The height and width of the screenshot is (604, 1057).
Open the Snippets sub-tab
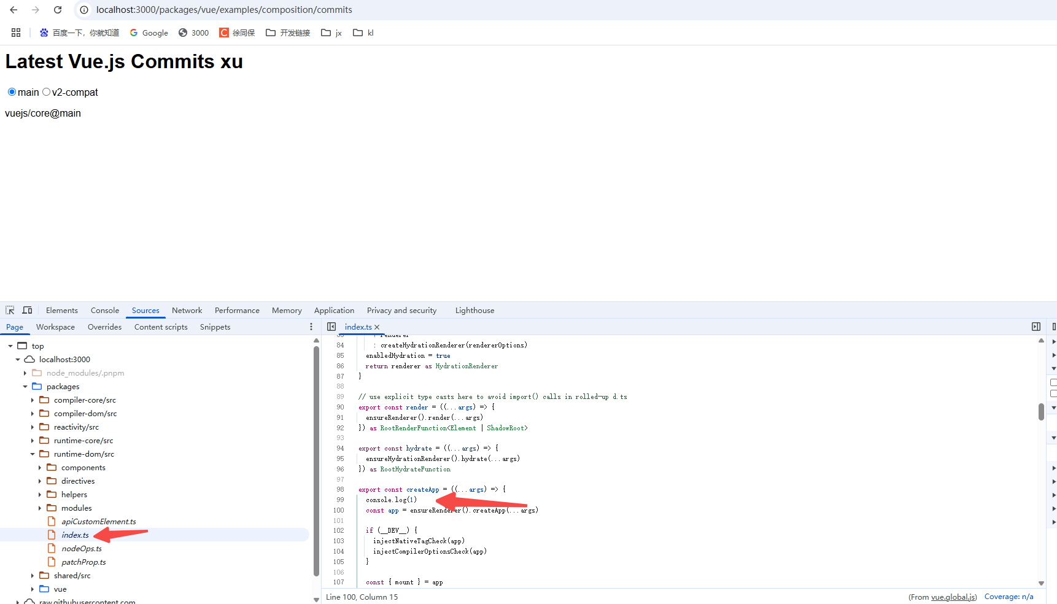(215, 327)
